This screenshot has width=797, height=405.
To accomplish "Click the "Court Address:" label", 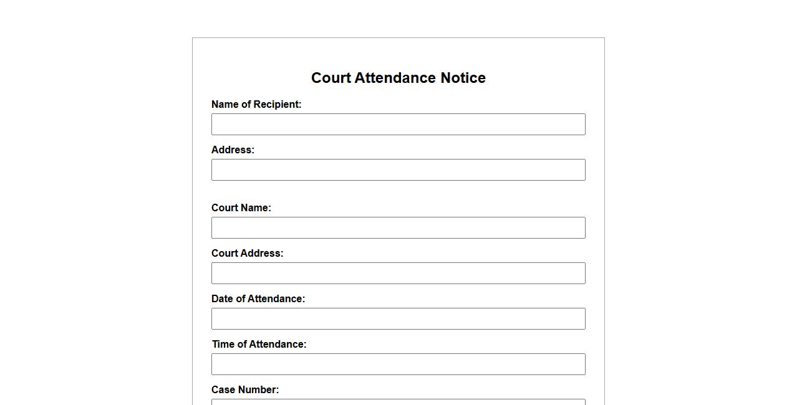I will tap(247, 253).
